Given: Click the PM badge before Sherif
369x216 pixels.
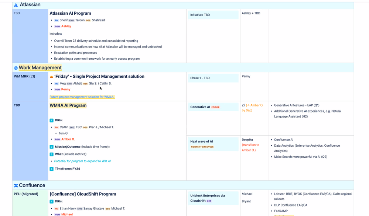Looking at the screenshot, I should pos(57,20).
